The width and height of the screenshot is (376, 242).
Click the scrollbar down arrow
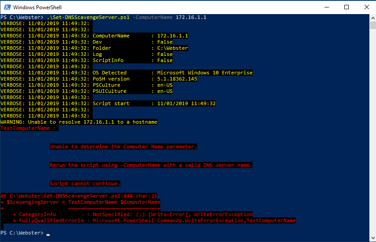click(372, 238)
